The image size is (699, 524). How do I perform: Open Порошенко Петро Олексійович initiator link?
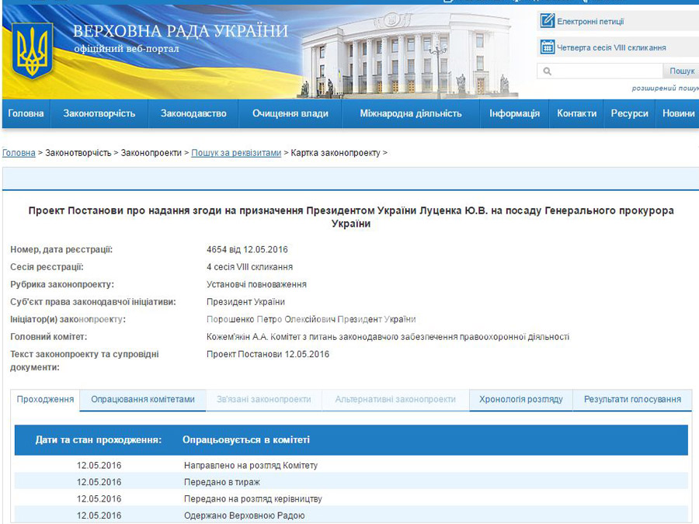coord(311,319)
